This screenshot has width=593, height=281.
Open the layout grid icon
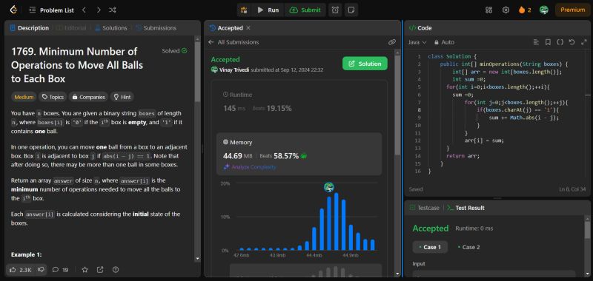click(488, 10)
